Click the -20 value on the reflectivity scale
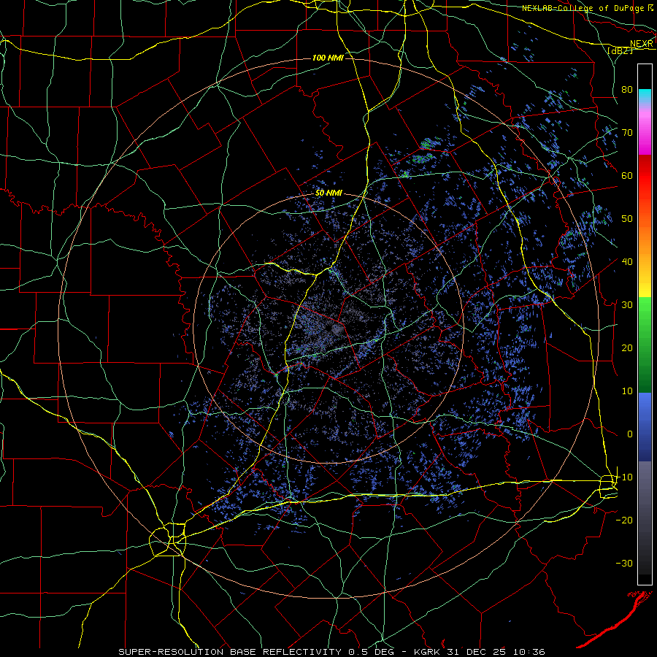The width and height of the screenshot is (657, 657). [624, 520]
